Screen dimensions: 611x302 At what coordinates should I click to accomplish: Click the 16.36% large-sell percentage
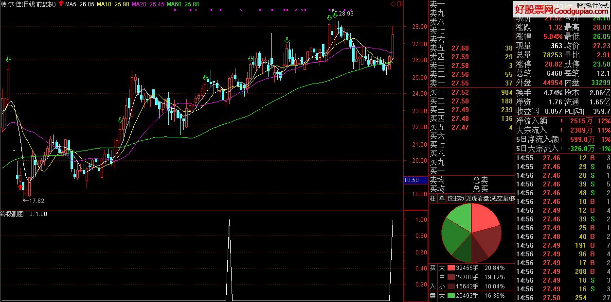(495, 295)
